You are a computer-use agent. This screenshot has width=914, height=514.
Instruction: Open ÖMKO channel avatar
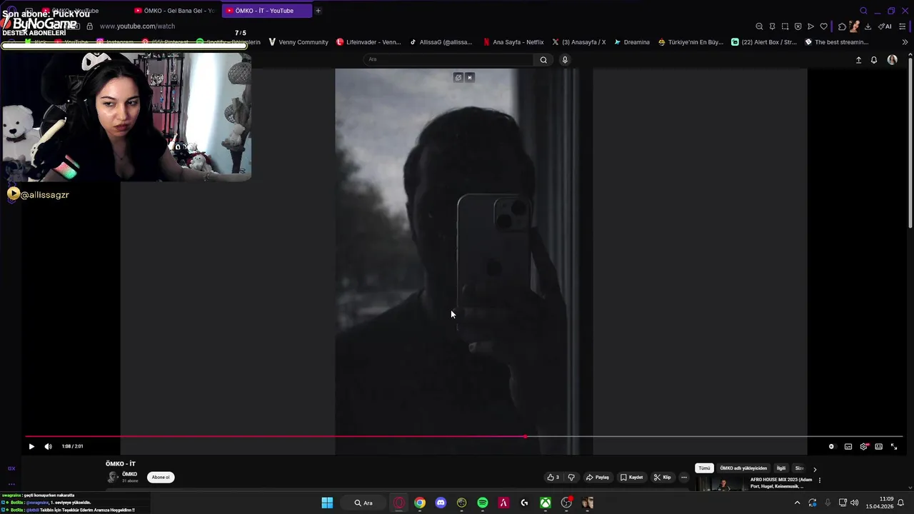tap(112, 478)
